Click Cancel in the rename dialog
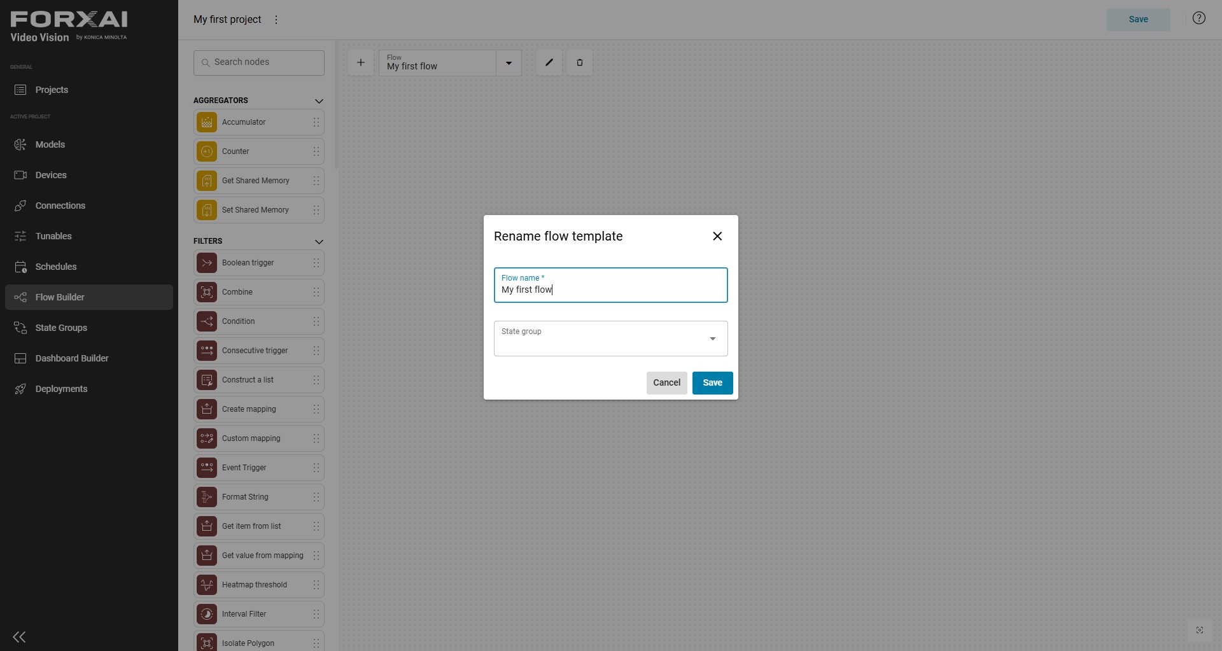Viewport: 1222px width, 651px height. 667,383
